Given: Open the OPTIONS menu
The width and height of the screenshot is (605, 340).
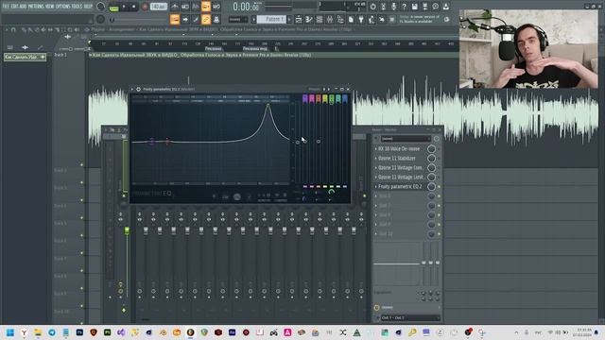Looking at the screenshot, I should click(63, 7).
